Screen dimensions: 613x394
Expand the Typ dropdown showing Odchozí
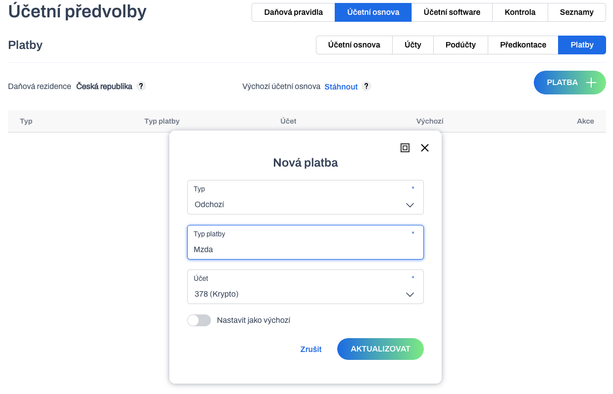point(306,197)
